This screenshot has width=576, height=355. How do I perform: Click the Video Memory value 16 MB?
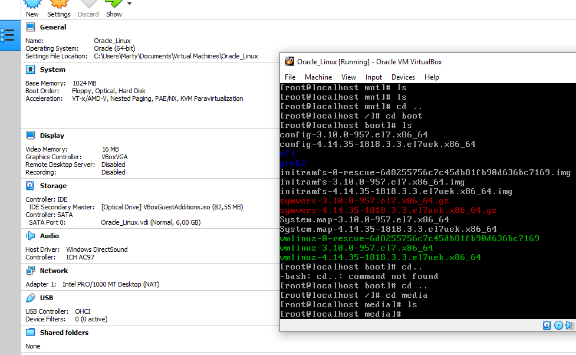tap(110, 150)
